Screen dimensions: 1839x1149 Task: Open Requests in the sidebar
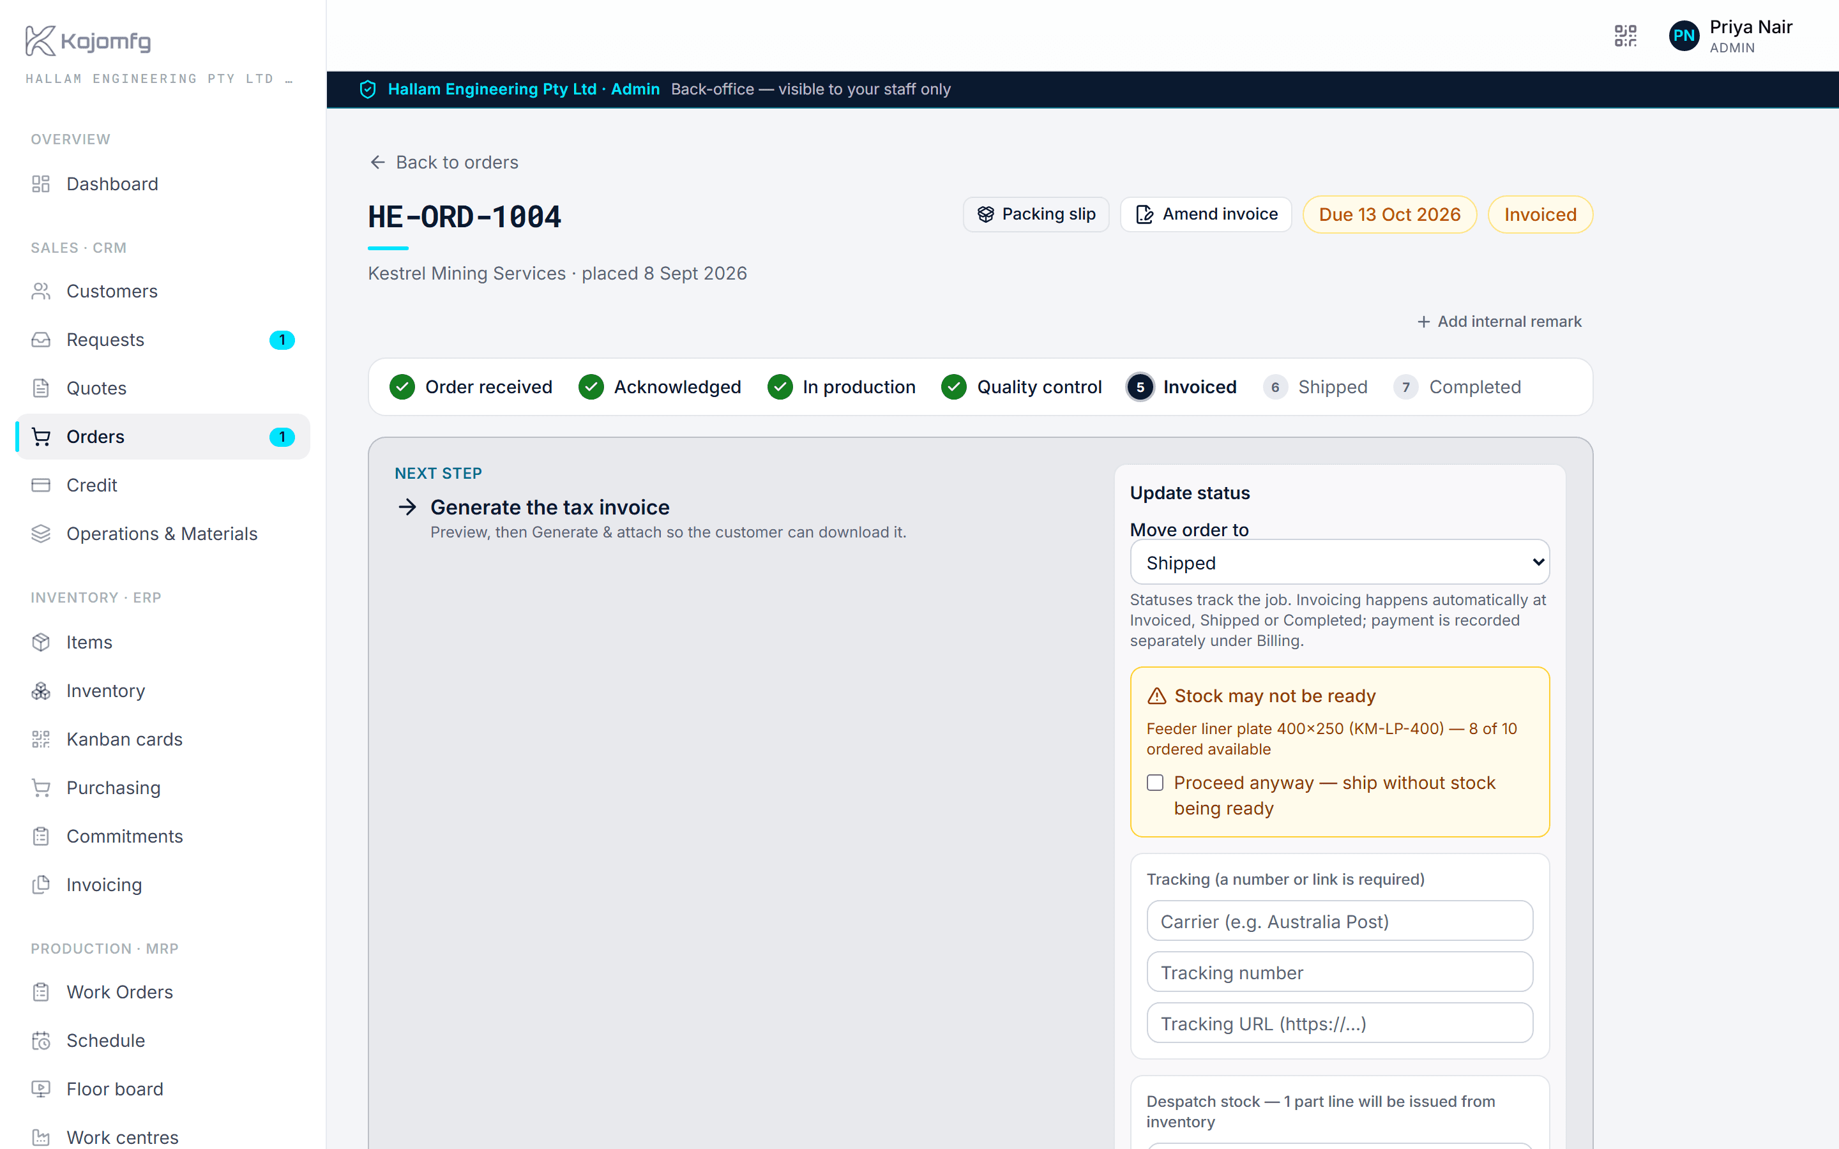pos(163,340)
